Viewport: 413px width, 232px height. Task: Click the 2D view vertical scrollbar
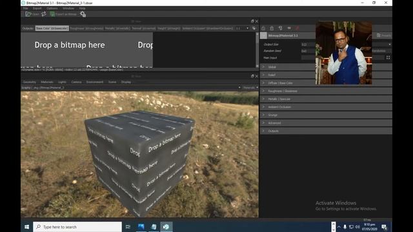click(x=257, y=50)
